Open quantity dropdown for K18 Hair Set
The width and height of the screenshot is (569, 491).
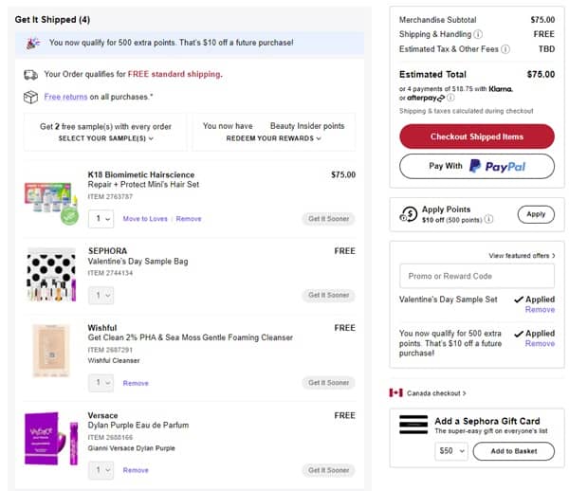tap(101, 219)
